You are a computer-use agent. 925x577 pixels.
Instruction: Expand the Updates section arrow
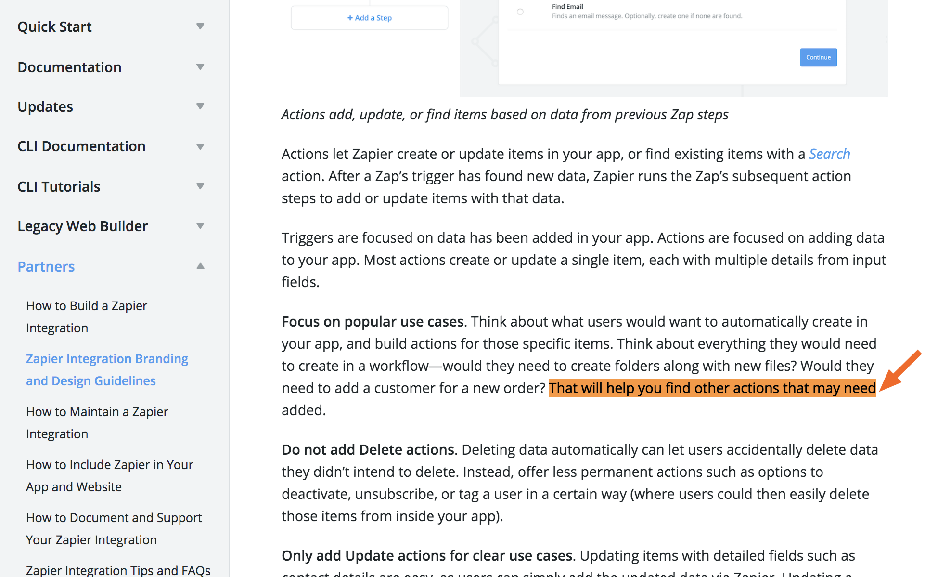coord(200,106)
